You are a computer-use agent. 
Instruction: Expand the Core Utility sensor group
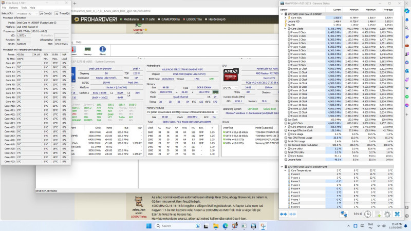[286, 148]
